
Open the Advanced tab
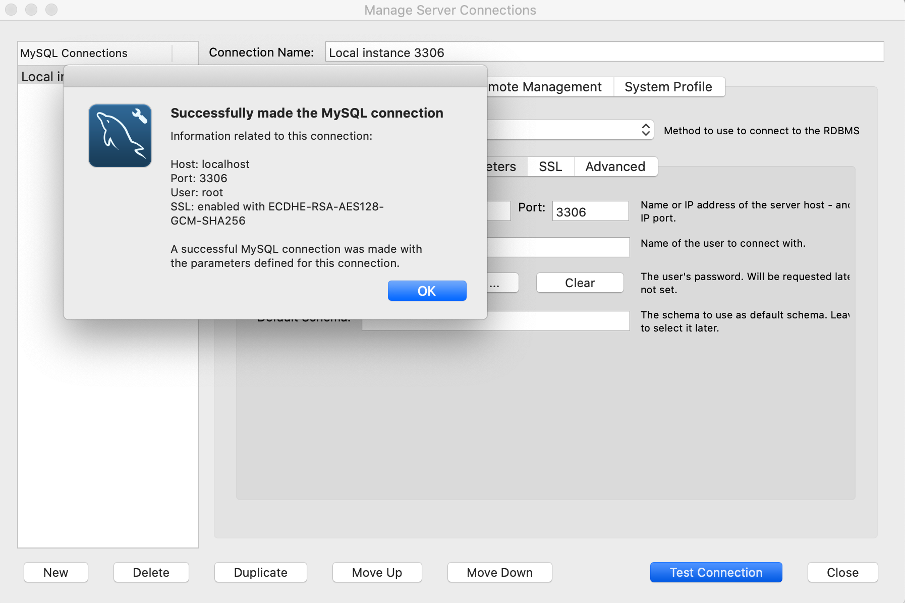click(615, 167)
